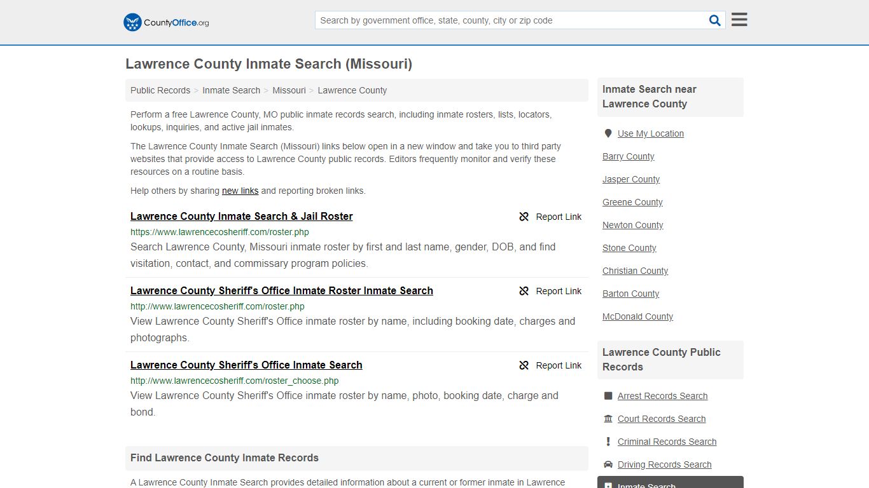Click the car icon by Driving Records Search
This screenshot has width=869, height=488.
tap(608, 464)
